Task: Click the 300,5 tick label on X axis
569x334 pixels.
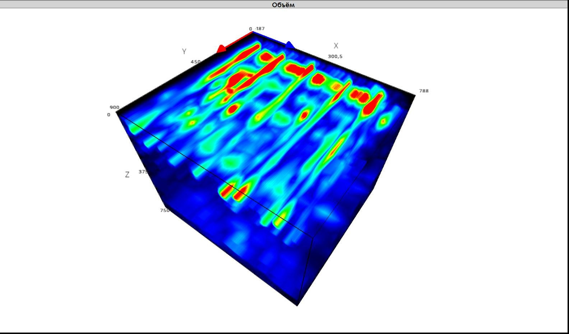Action: [335, 57]
